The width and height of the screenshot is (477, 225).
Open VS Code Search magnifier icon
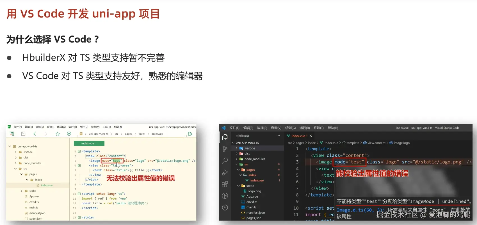[225, 161]
